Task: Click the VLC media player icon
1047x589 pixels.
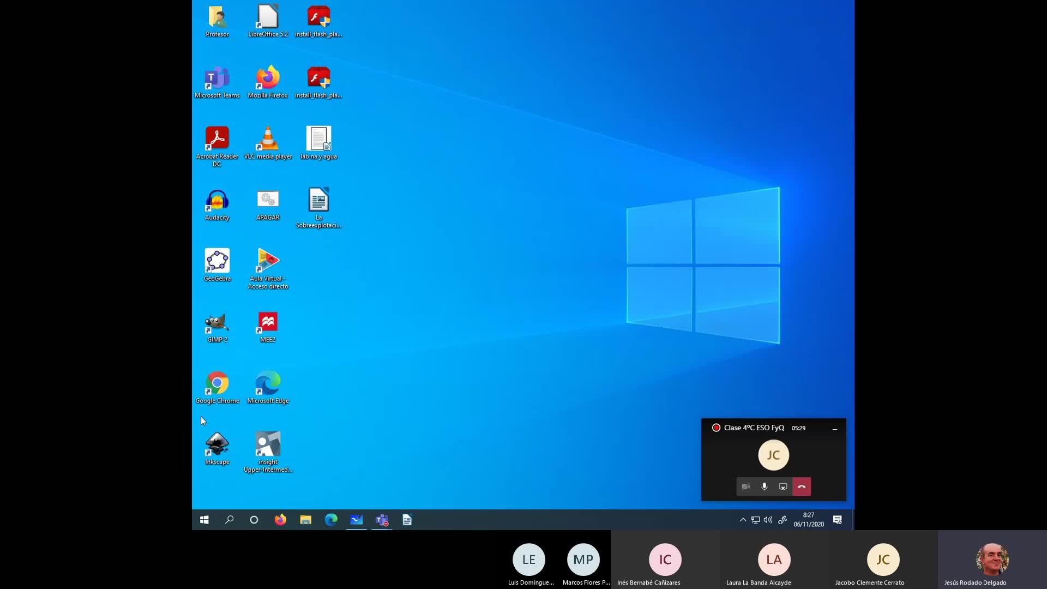Action: 268,140
